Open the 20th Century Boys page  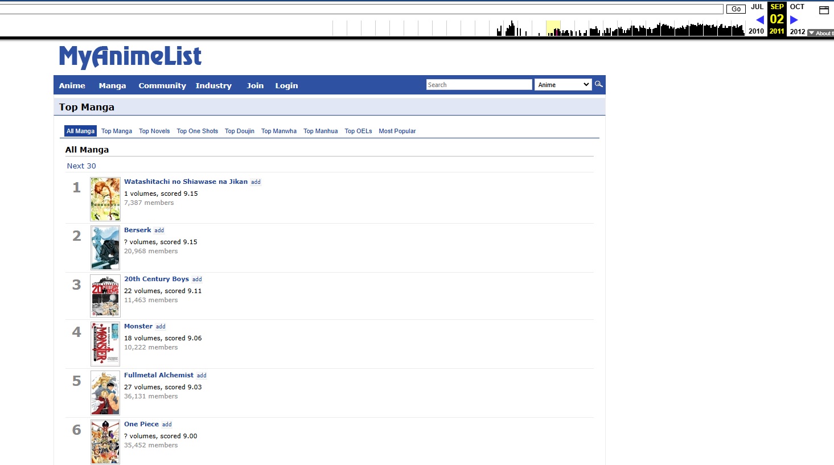(x=157, y=279)
